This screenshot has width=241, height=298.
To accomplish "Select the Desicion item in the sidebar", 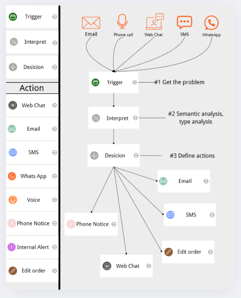I will (32, 67).
